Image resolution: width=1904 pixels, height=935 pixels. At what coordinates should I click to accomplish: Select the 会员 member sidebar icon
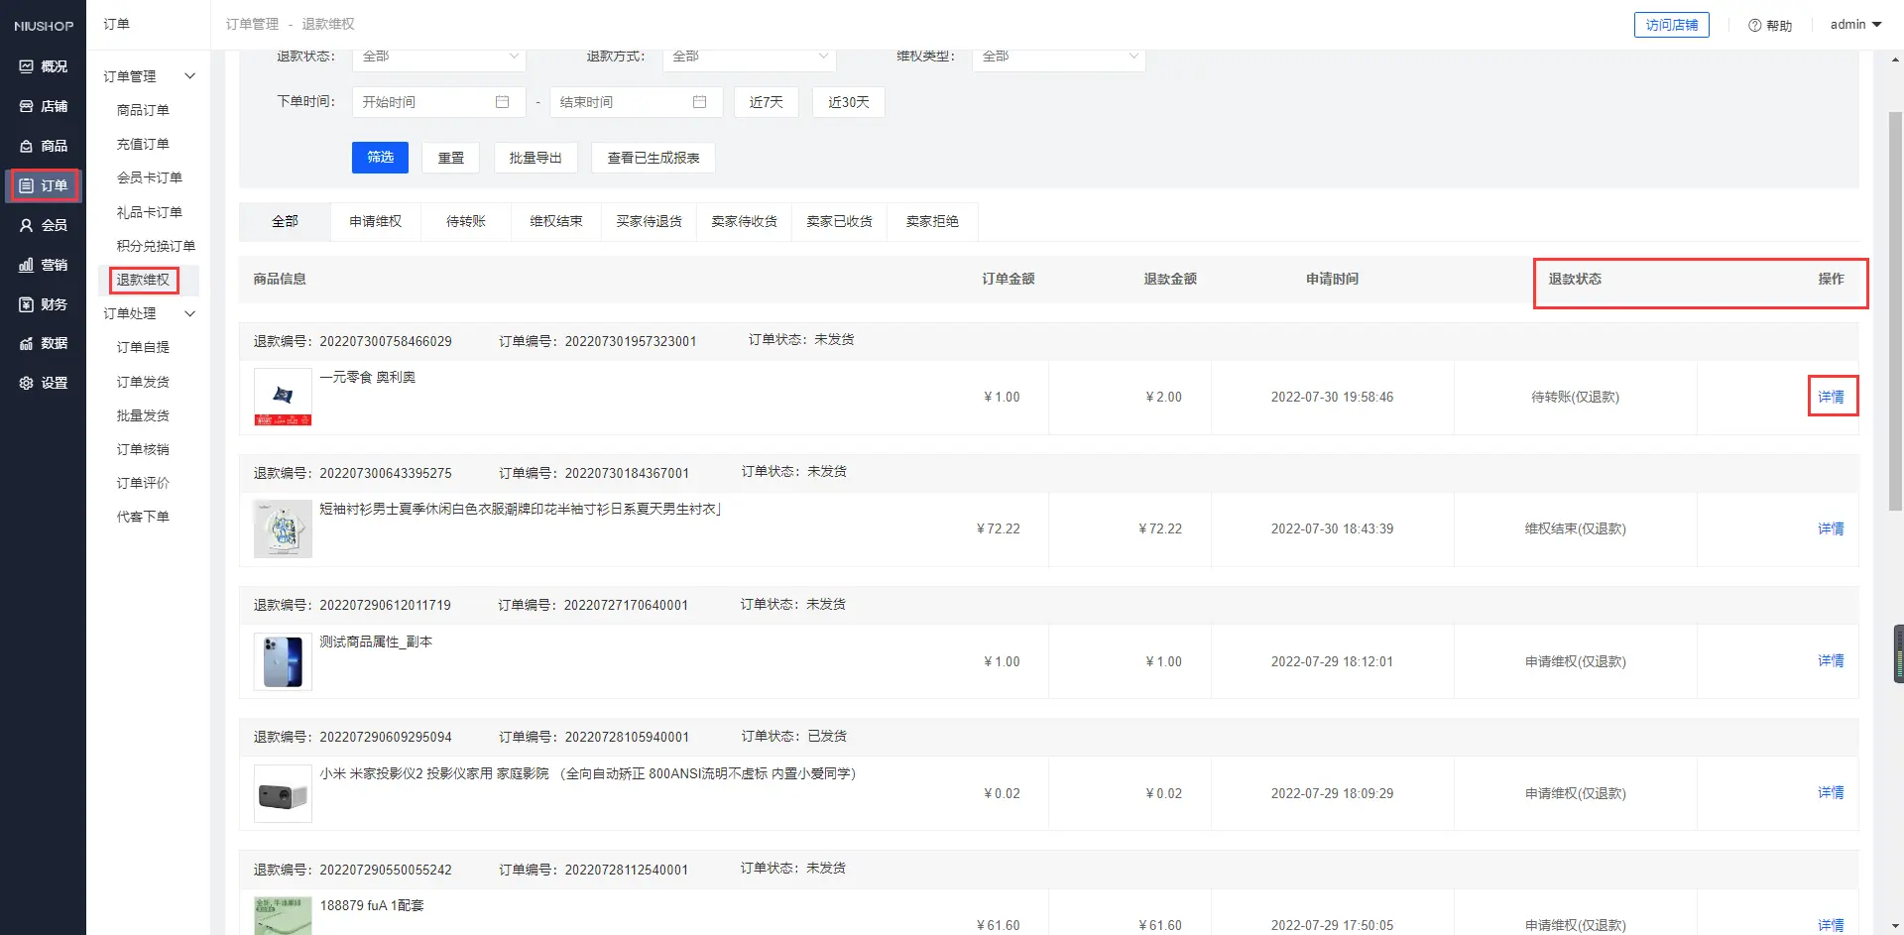pyautogui.click(x=27, y=225)
